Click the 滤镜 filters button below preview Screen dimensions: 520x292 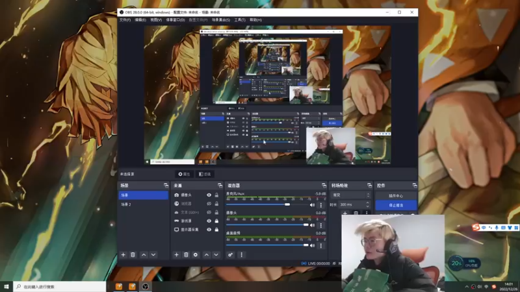tap(205, 174)
